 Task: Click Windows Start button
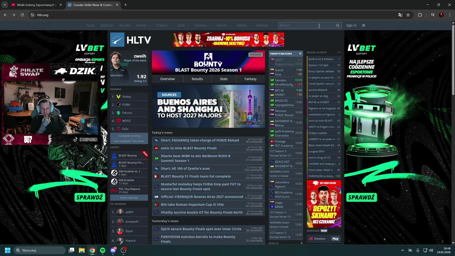tap(7, 250)
